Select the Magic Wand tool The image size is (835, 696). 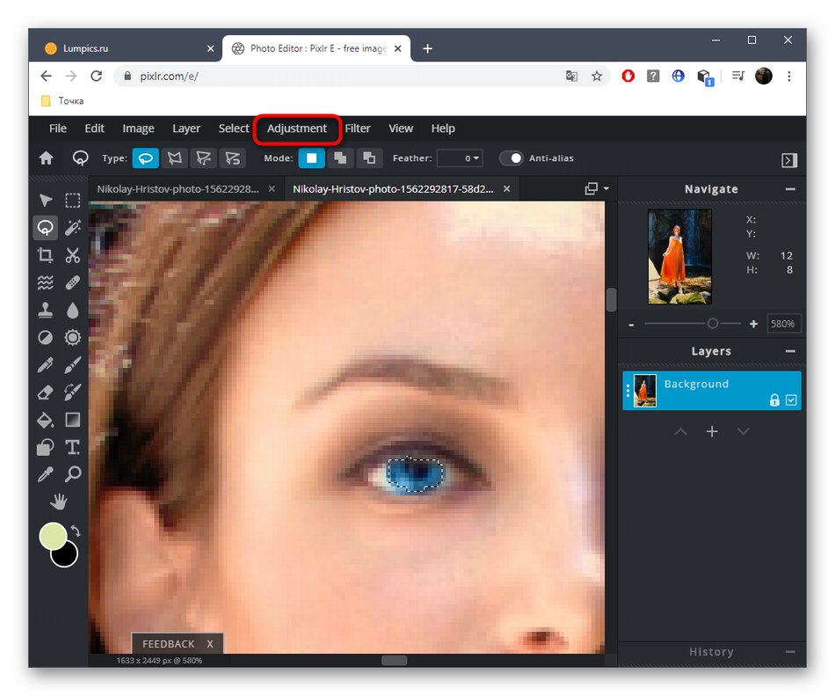tap(73, 228)
